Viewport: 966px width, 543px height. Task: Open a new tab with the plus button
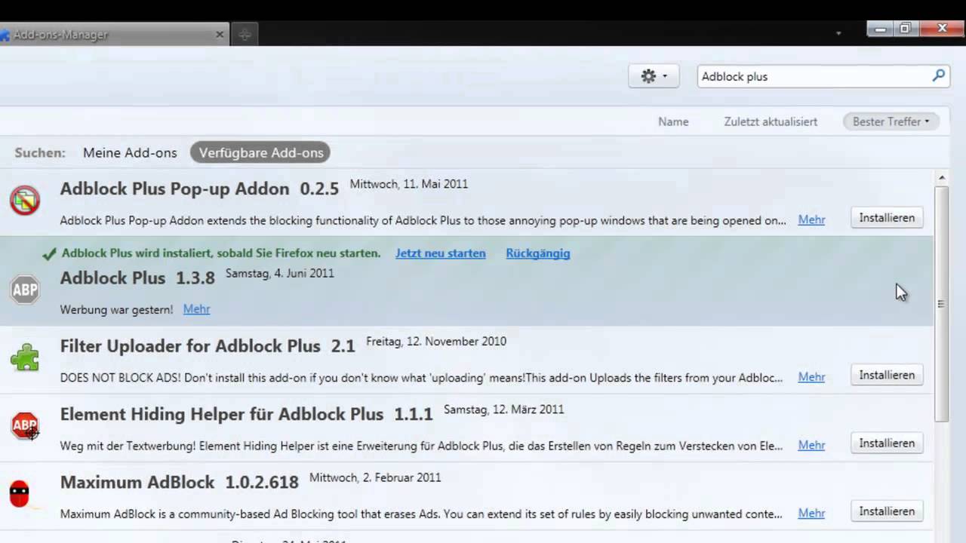click(245, 34)
